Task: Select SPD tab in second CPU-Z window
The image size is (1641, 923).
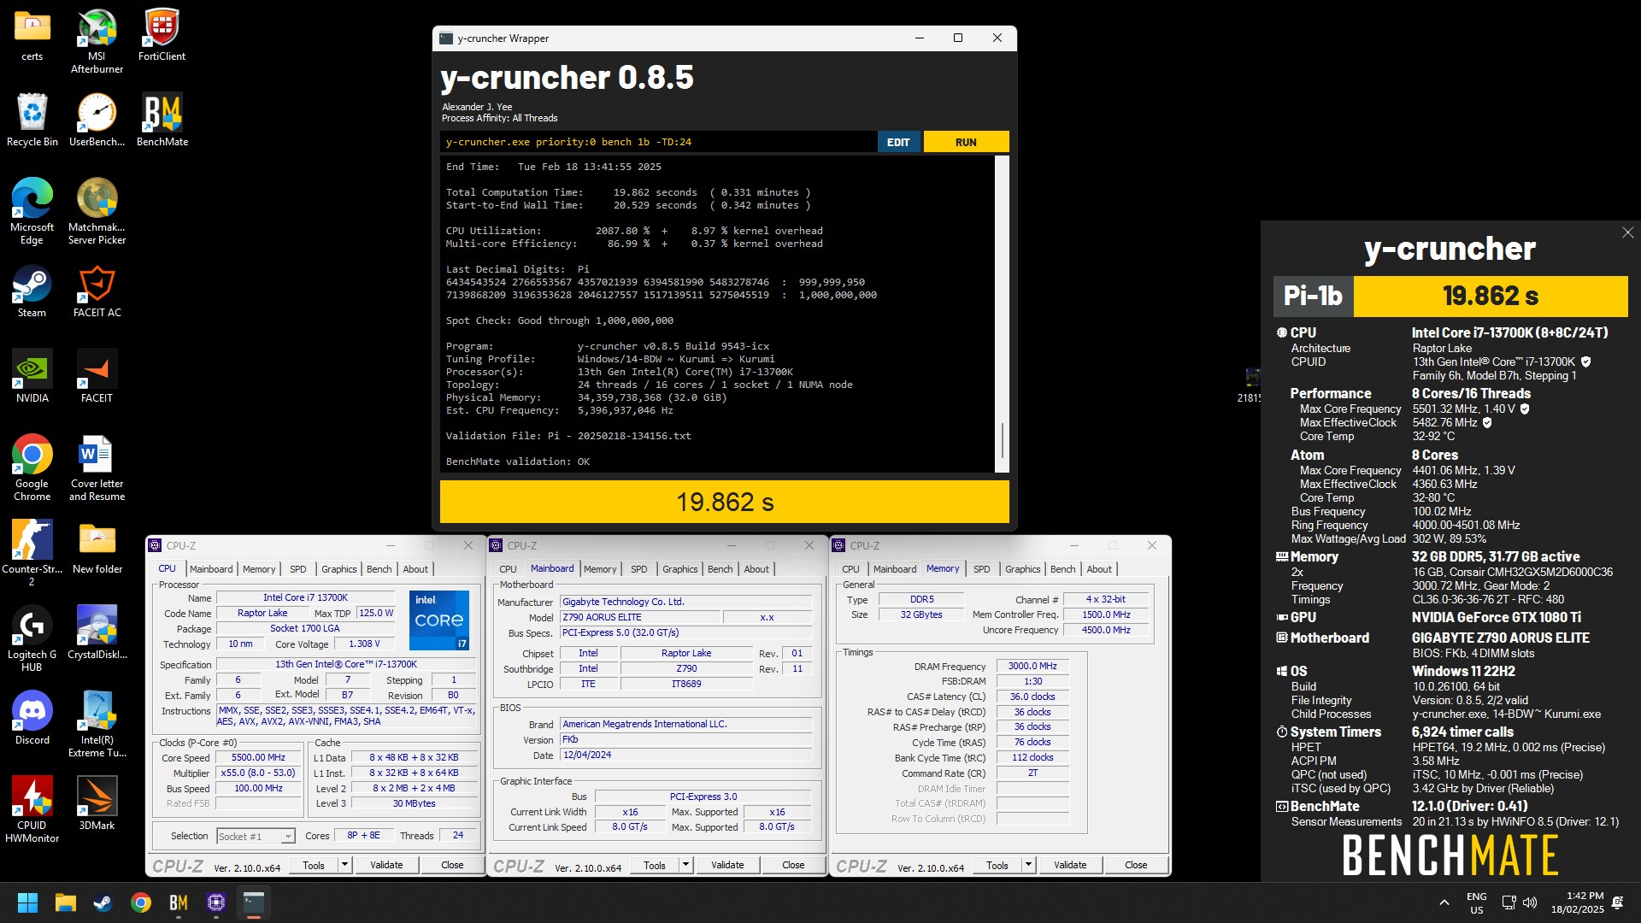Action: point(639,569)
